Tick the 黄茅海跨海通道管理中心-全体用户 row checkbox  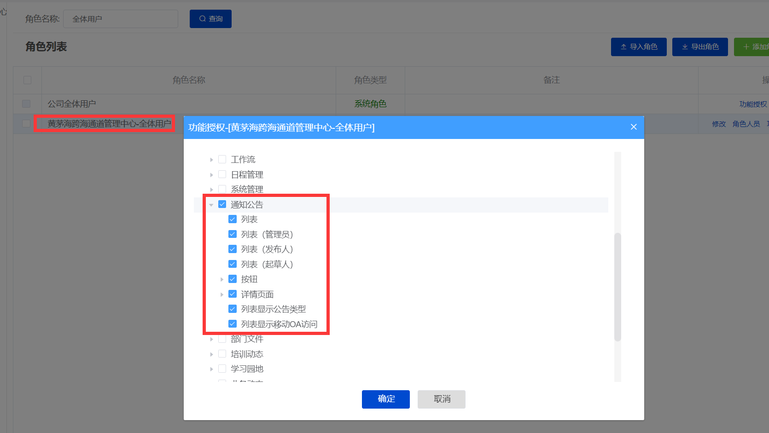point(26,124)
